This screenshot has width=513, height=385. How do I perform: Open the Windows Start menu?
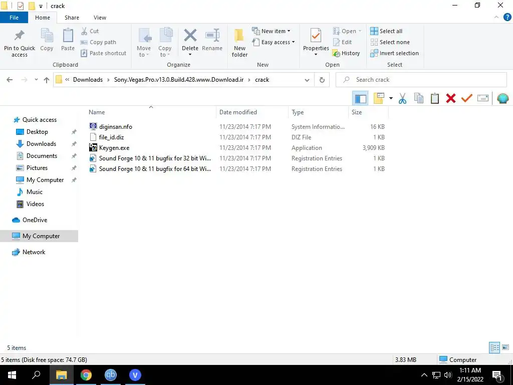[x=12, y=375]
